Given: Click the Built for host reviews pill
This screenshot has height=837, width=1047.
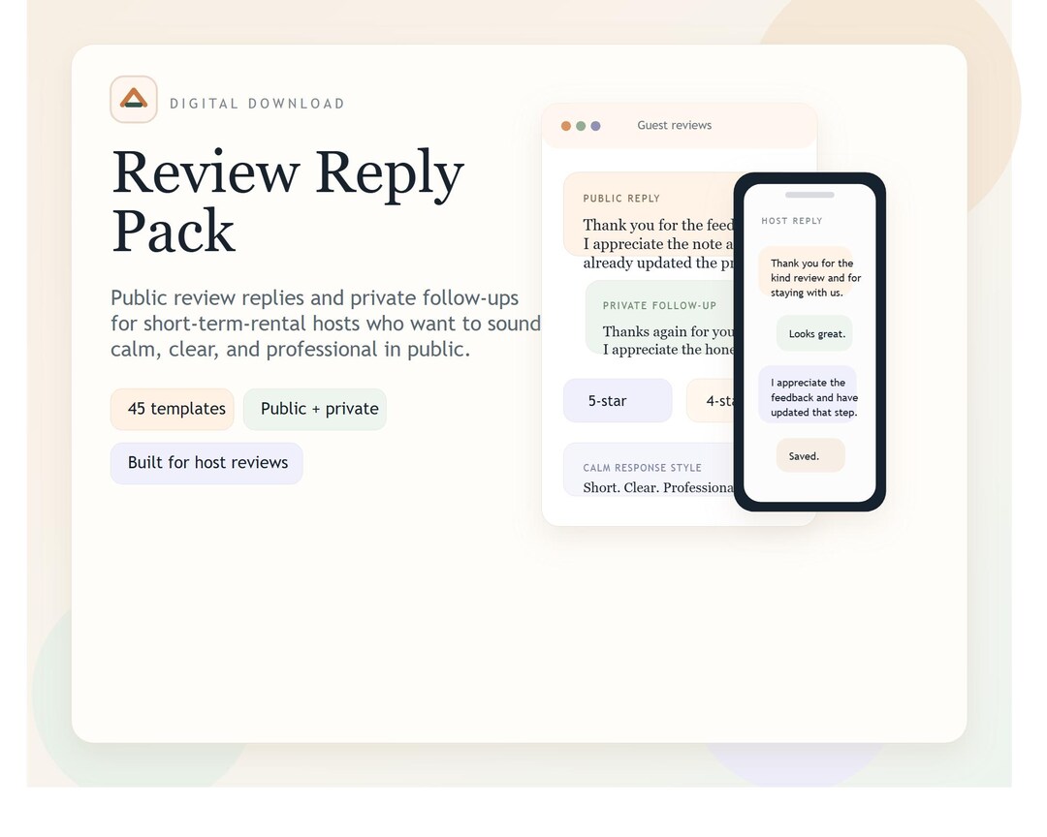Looking at the screenshot, I should [x=207, y=463].
